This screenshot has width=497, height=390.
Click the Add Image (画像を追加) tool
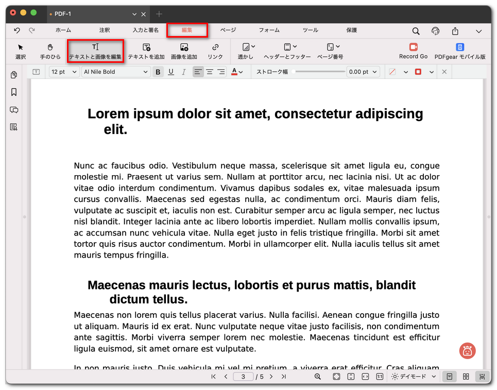click(184, 50)
